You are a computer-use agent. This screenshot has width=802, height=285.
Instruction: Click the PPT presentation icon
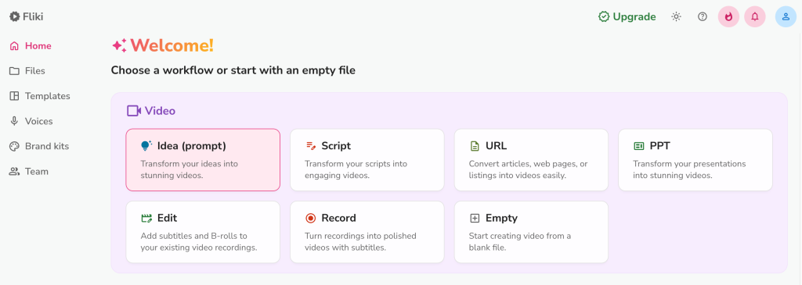click(639, 146)
